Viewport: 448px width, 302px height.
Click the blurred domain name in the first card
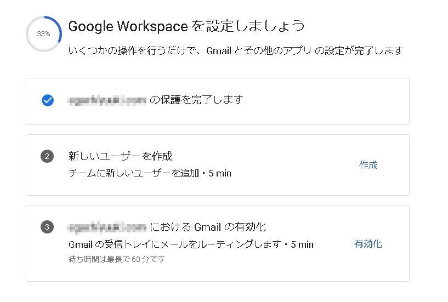107,100
